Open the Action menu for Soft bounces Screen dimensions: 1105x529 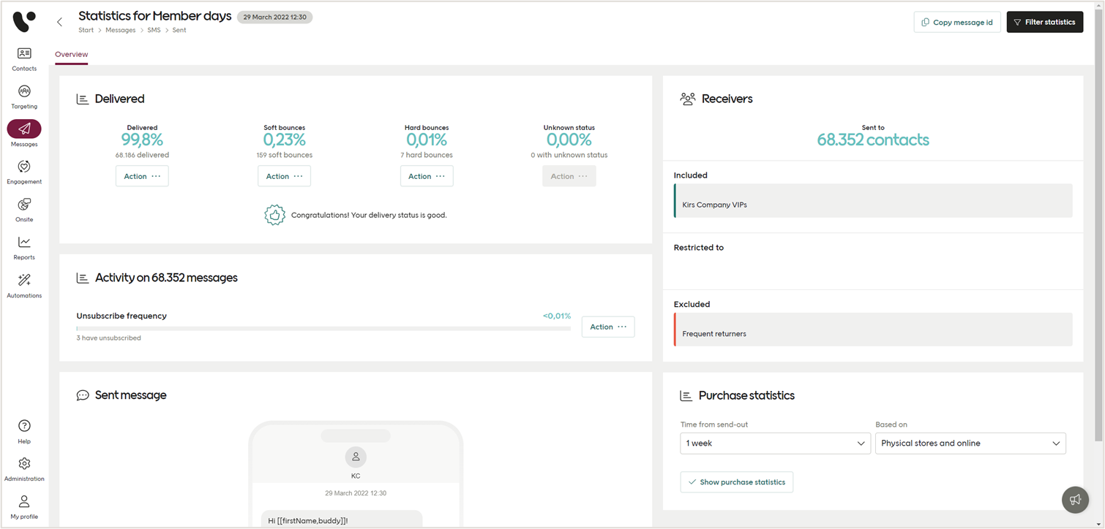284,175
